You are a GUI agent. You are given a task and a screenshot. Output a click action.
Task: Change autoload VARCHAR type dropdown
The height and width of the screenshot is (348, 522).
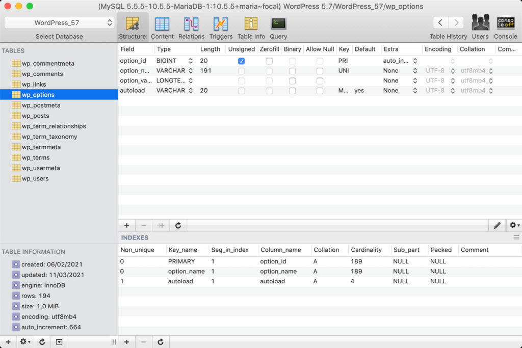pos(191,91)
